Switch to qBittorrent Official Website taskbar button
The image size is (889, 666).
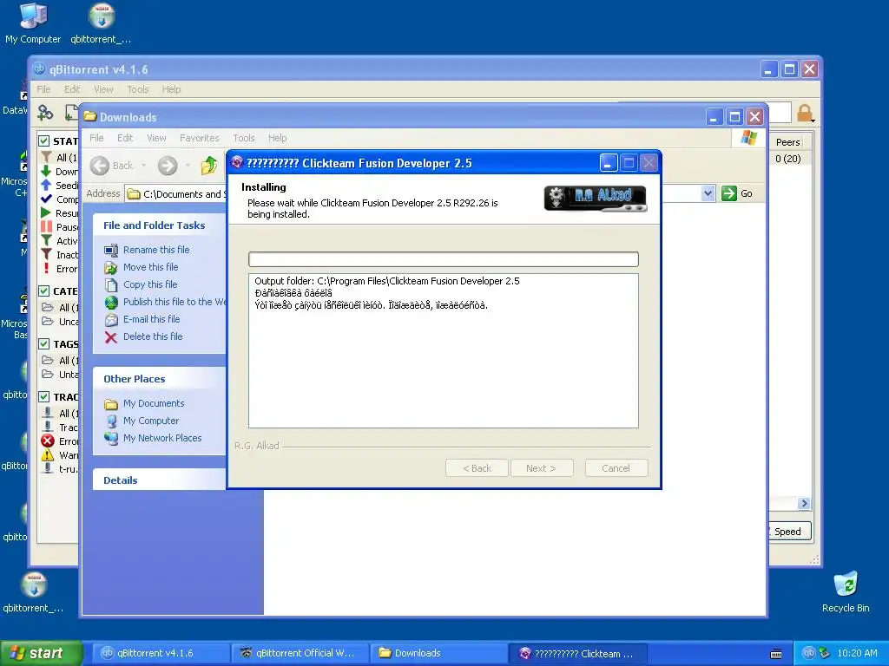click(x=300, y=653)
